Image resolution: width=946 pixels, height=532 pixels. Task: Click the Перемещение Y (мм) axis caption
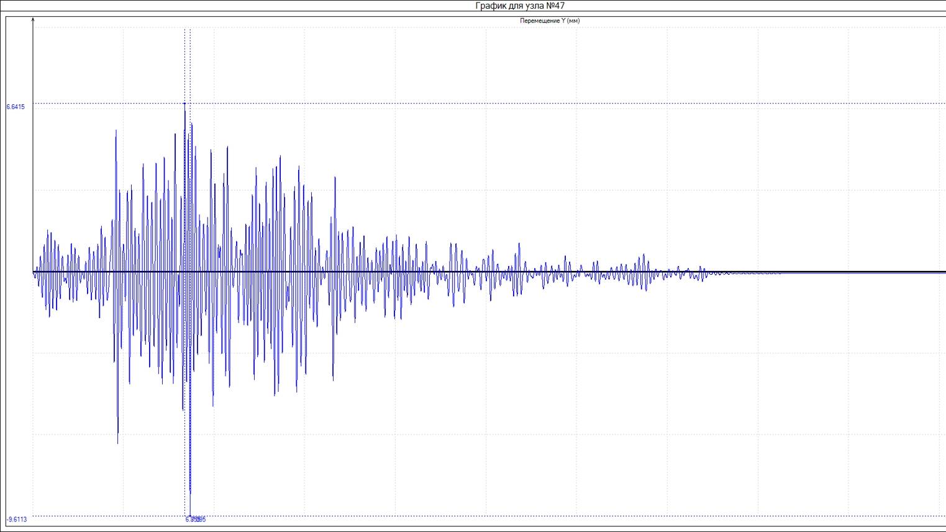[x=550, y=20]
